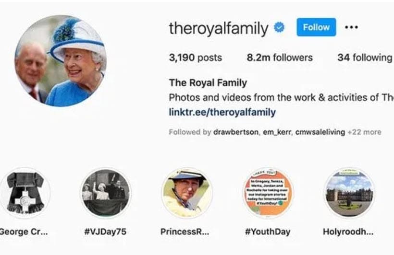Open the three-dots more options menu
394x255 pixels.
point(351,27)
